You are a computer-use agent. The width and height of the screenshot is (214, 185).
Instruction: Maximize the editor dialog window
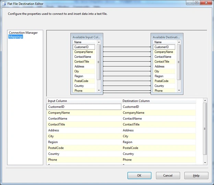(197, 3)
